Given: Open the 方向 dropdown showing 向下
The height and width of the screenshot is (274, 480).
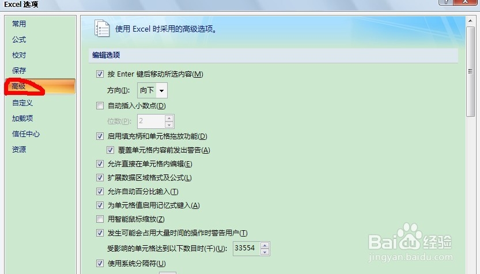Looking at the screenshot, I should 152,90.
